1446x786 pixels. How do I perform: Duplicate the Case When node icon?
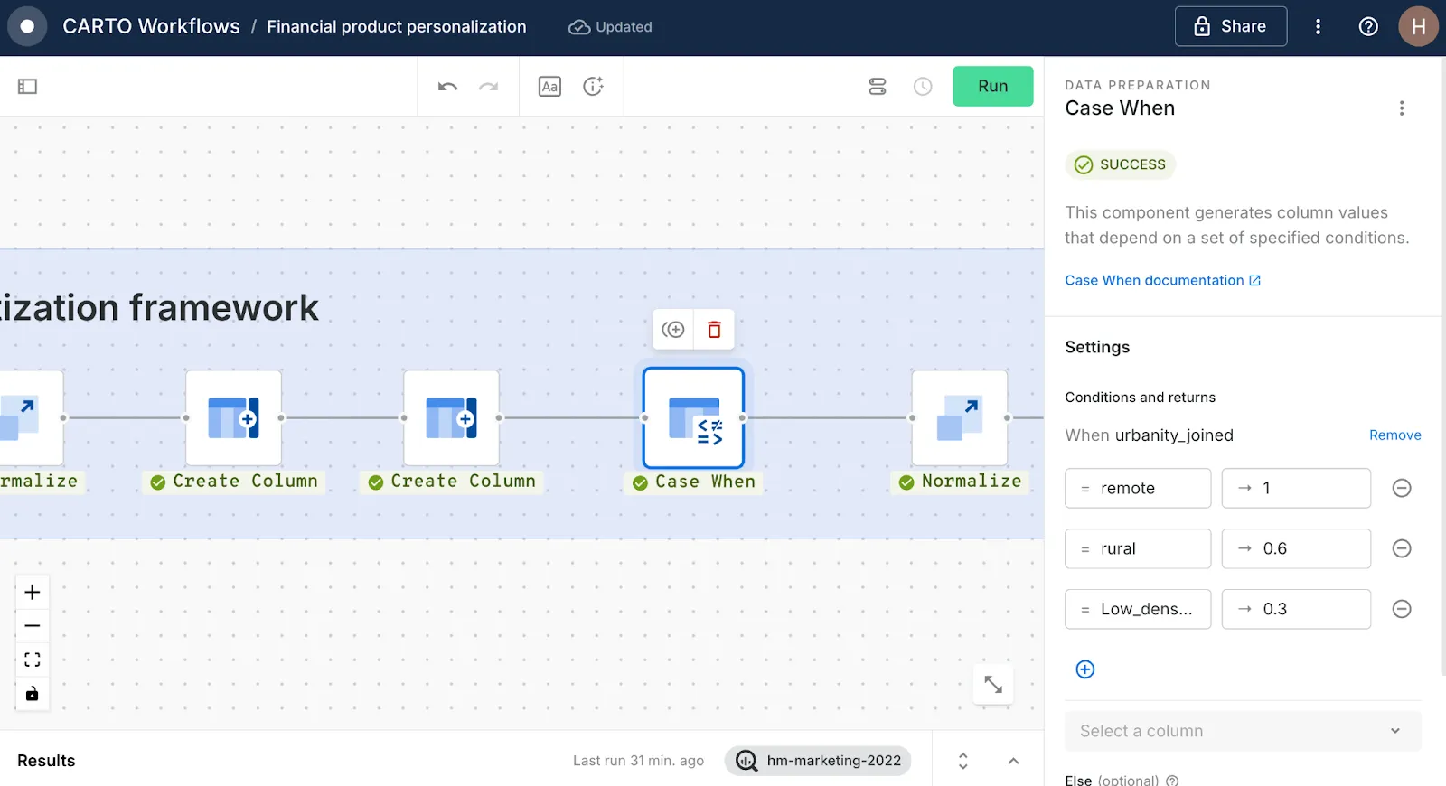673,330
